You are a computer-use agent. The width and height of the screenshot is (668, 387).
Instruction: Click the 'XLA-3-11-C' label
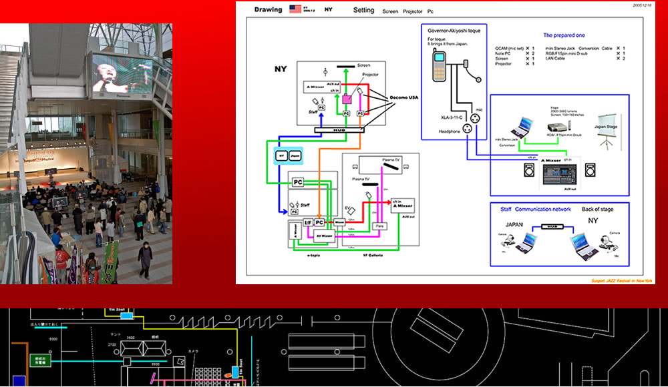pyautogui.click(x=452, y=117)
